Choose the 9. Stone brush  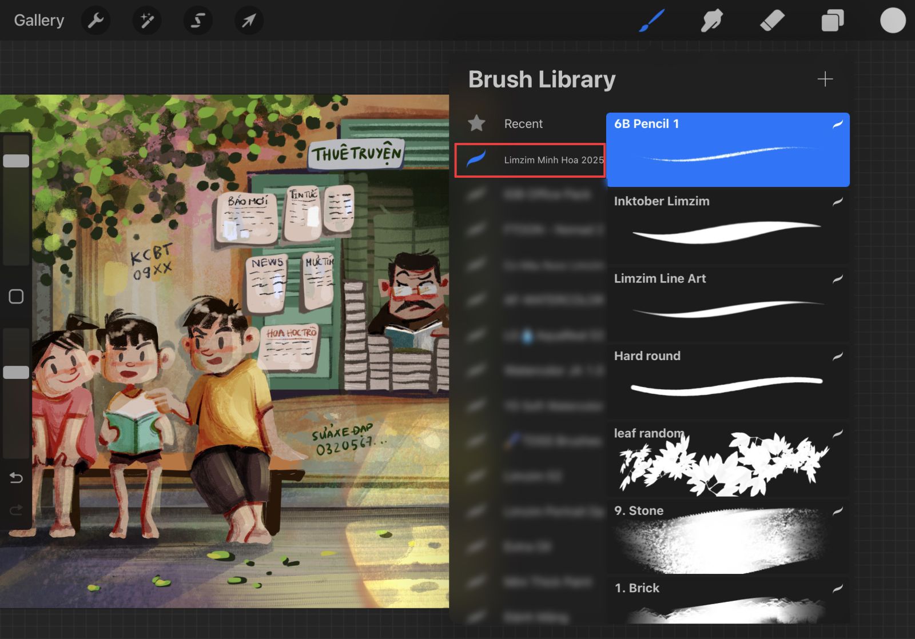click(728, 537)
